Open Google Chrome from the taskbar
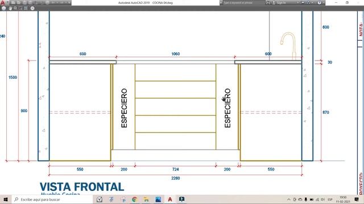Image resolution: width=364 pixels, height=204 pixels. 135,199
